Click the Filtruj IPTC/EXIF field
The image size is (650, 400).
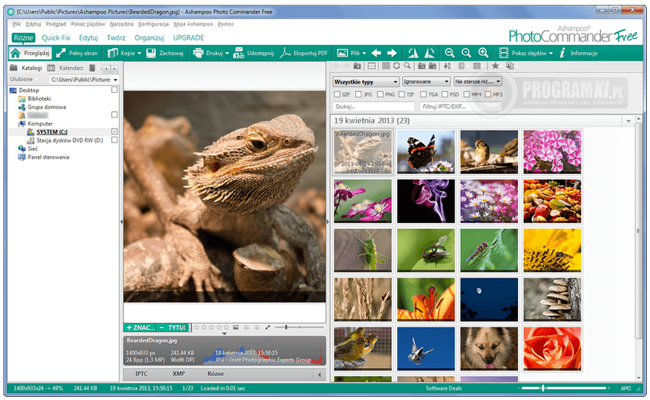pyautogui.click(x=461, y=106)
